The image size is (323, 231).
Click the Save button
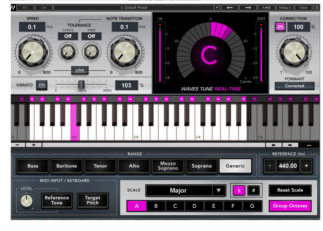[303, 8]
